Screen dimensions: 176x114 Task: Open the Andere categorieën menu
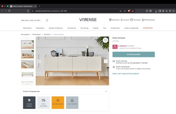pos(131,28)
